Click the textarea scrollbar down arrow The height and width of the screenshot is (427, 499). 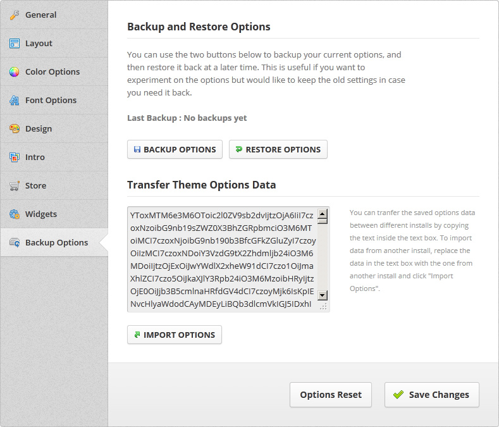click(323, 295)
